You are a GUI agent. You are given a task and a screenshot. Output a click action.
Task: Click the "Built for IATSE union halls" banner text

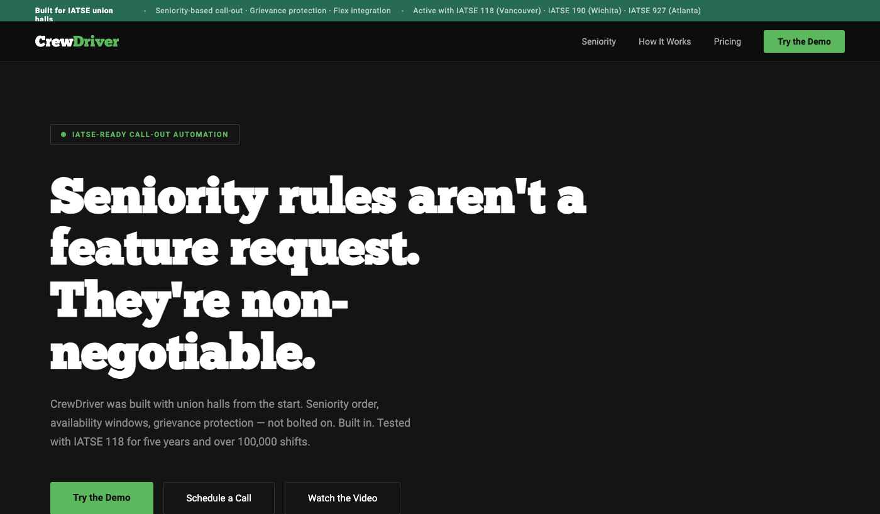point(74,14)
